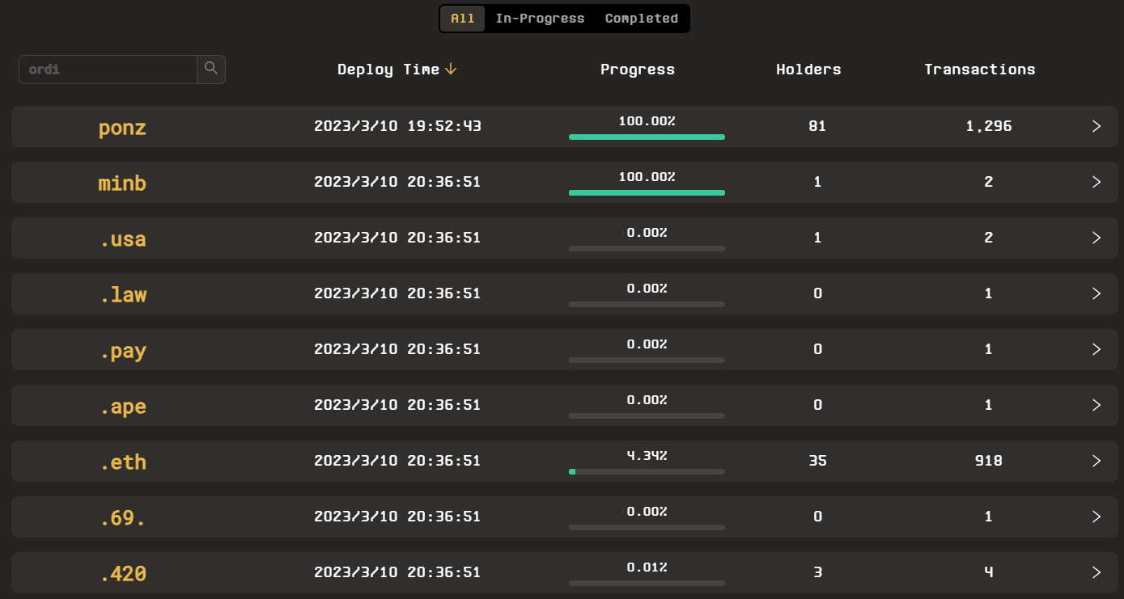Open the ponz token link
The height and width of the screenshot is (599, 1124).
pos(122,128)
